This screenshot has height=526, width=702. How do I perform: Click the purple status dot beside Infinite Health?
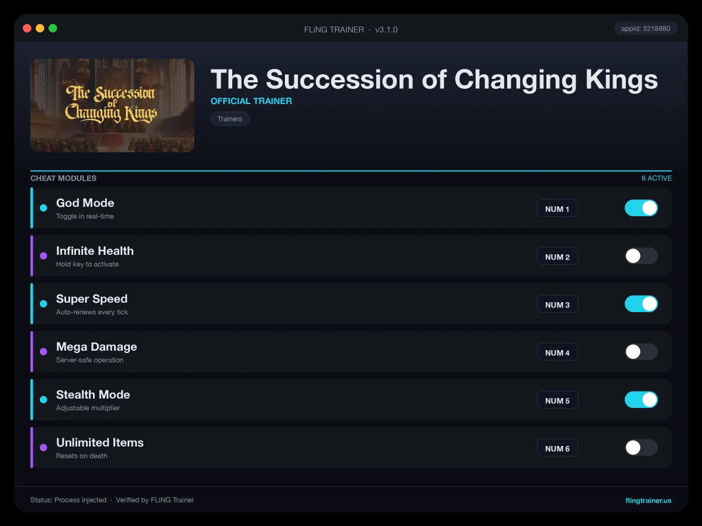tap(43, 256)
